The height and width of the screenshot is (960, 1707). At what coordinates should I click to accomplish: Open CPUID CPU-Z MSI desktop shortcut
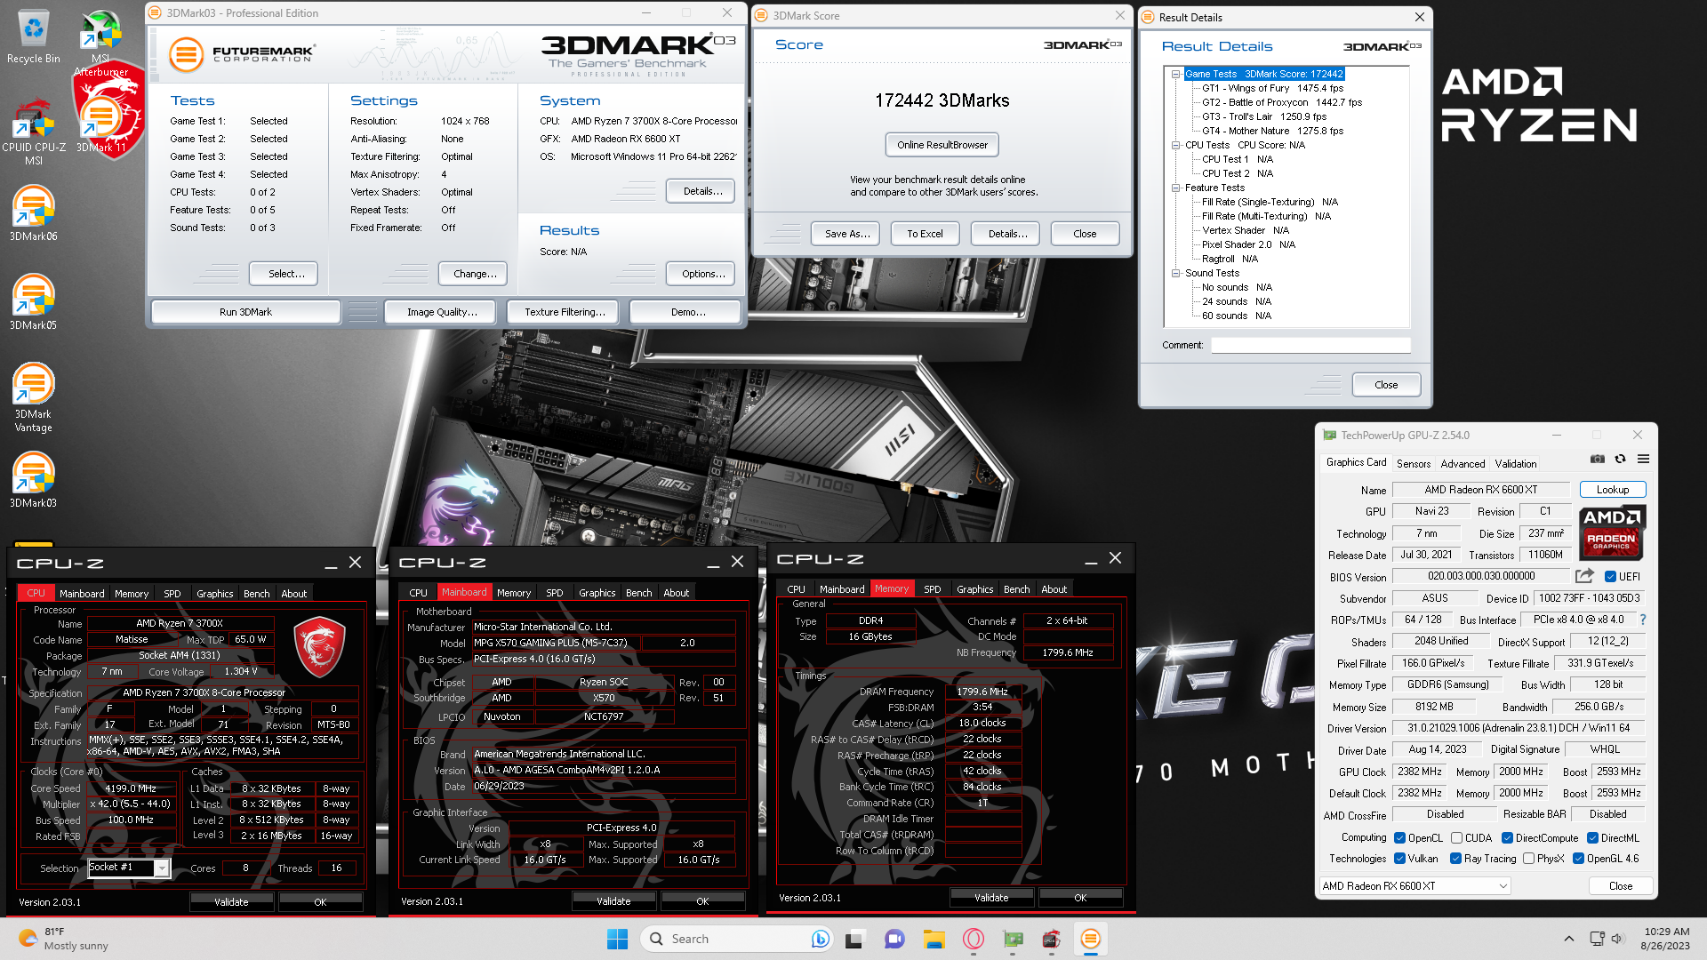(33, 132)
